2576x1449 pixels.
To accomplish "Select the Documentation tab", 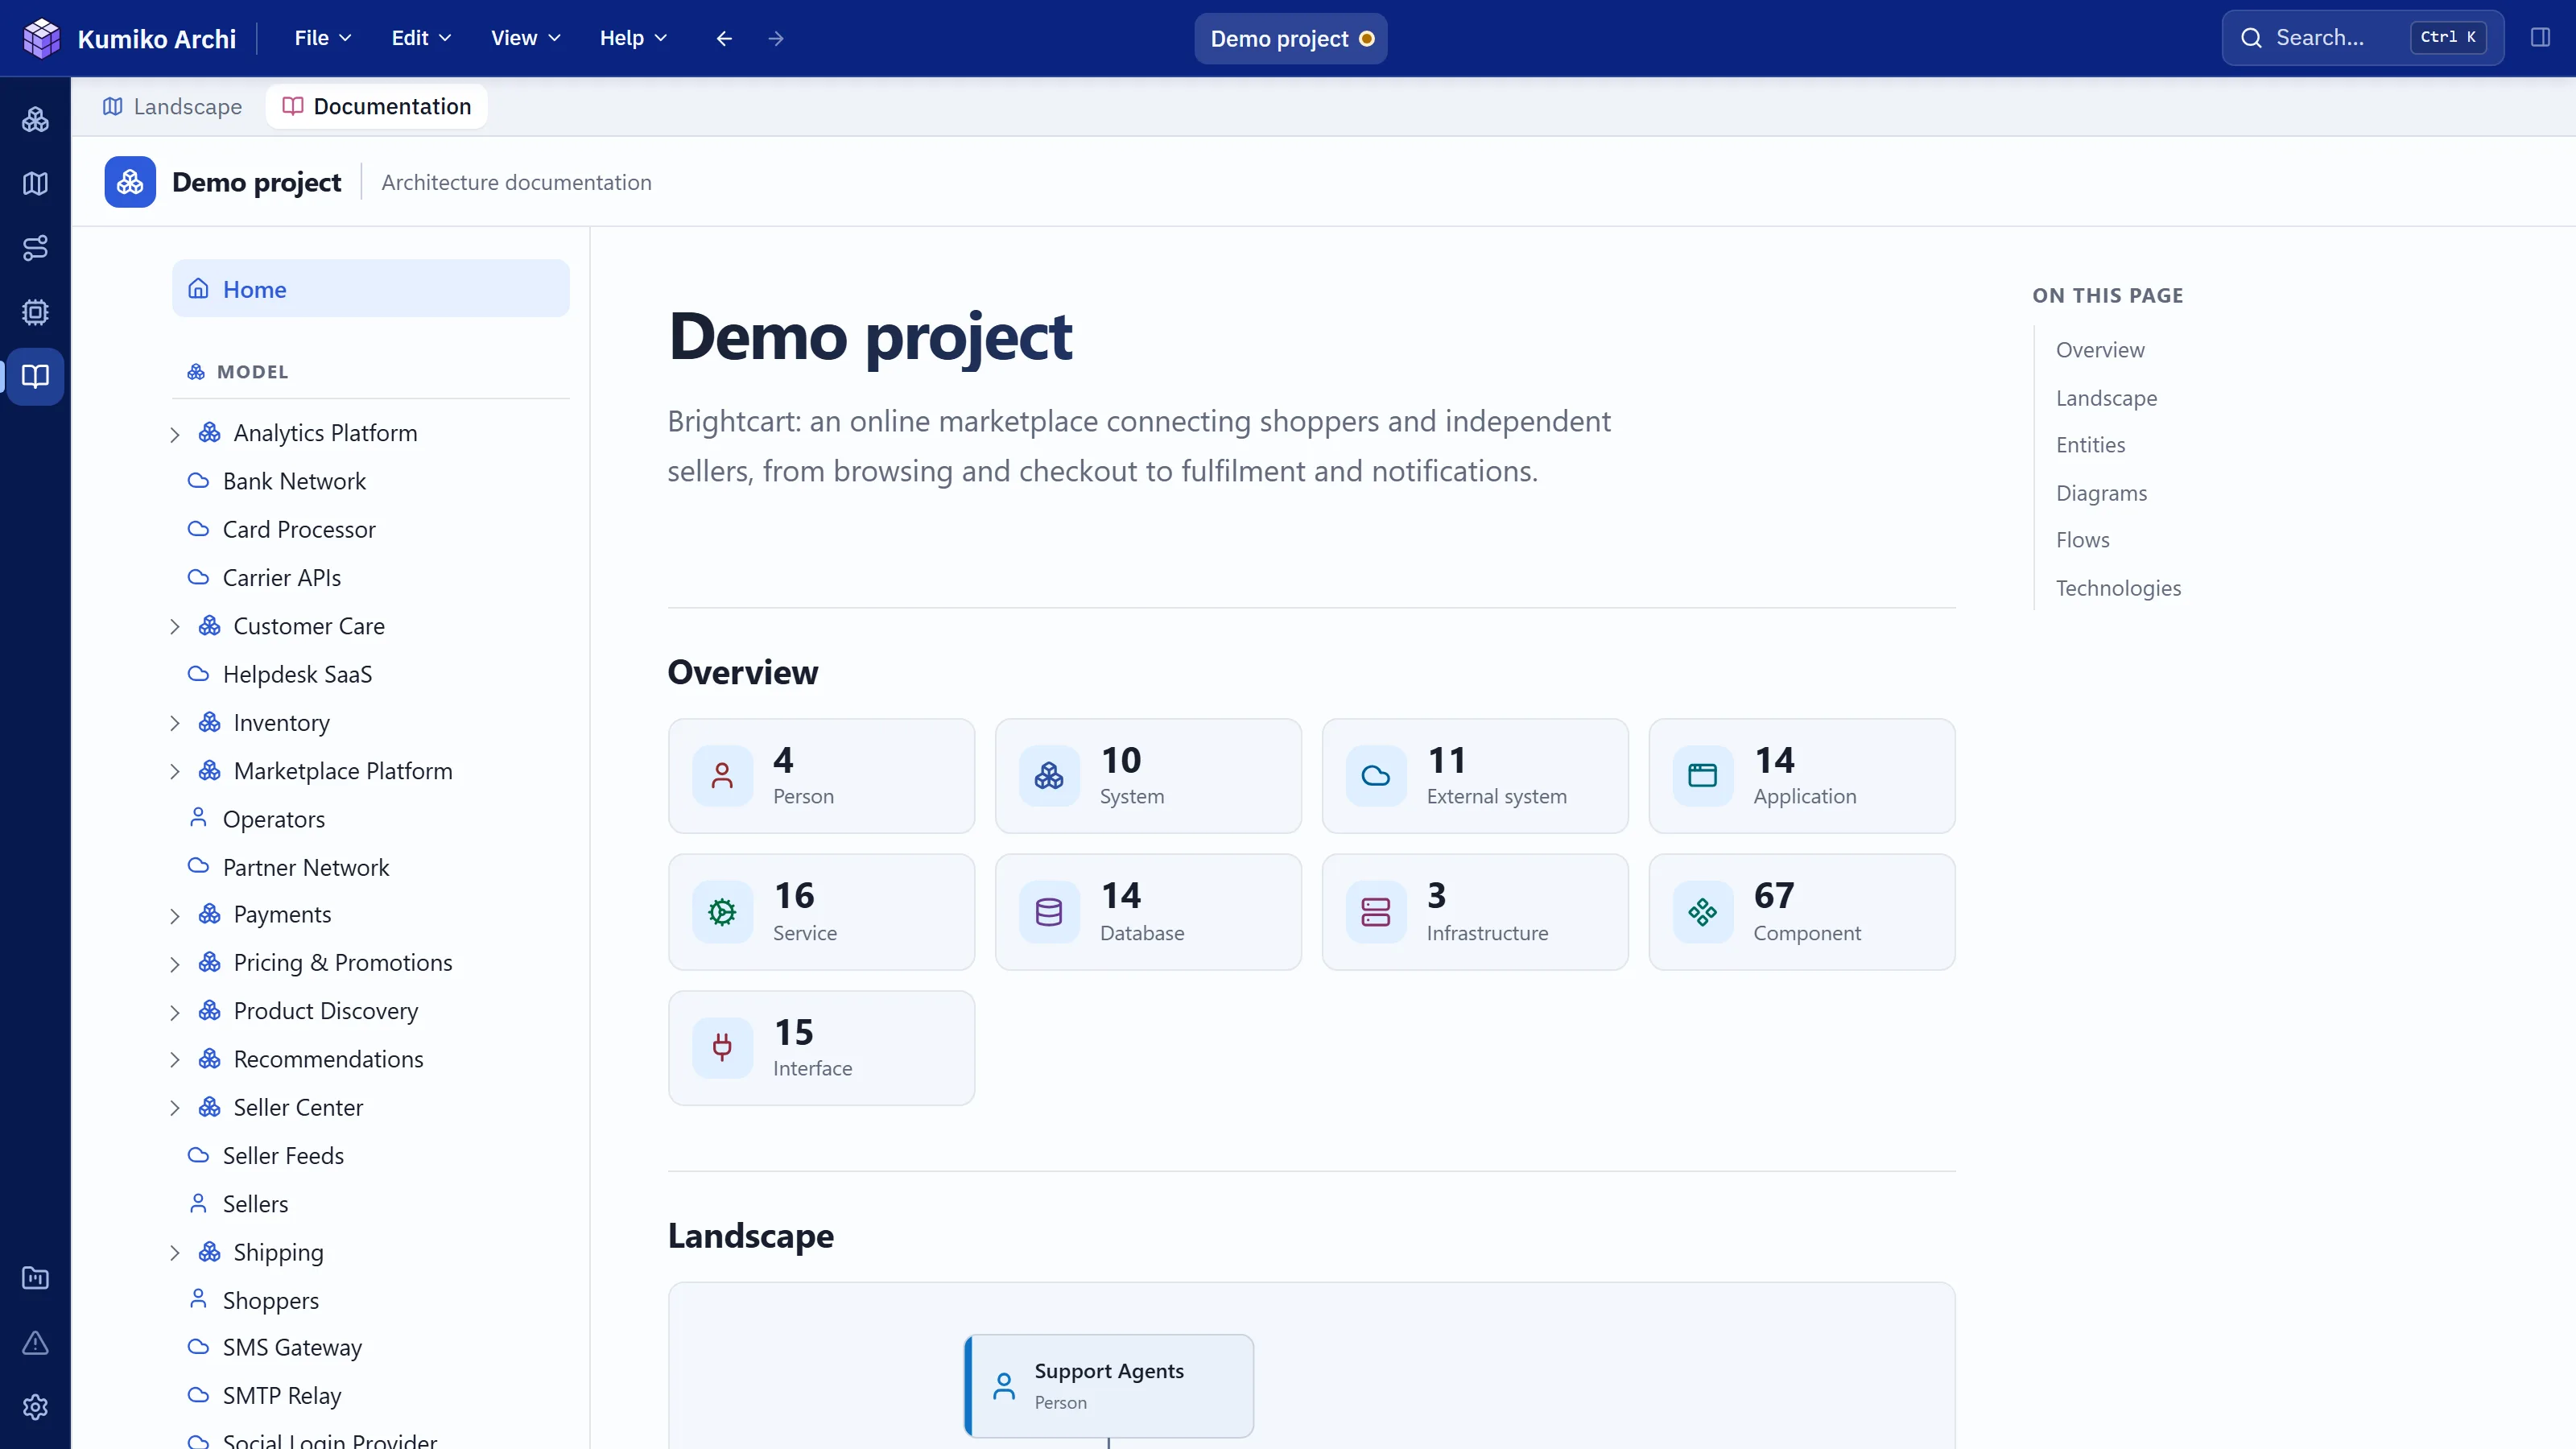I will [x=376, y=106].
